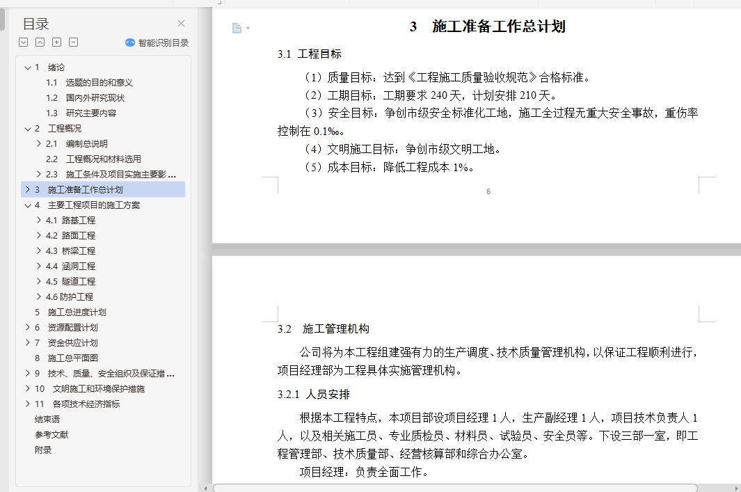Expand chapter 10 文明施工和环境保护措施 chevron
Image resolution: width=741 pixels, height=492 pixels.
coord(28,388)
